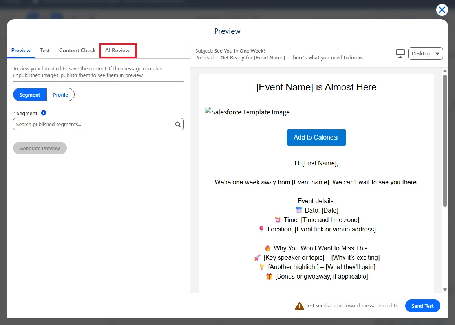
Task: Click the rocket emoji beside Key speaker
Action: click(x=257, y=257)
